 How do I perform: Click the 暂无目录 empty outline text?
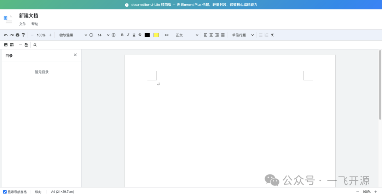pos(42,72)
